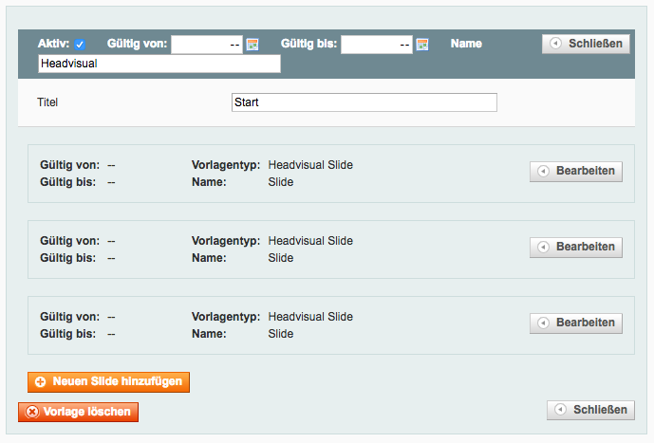
Task: Close the panel using the top Schließen button
Action: click(x=586, y=44)
